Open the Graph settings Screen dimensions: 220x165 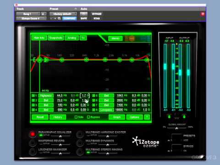117,117
